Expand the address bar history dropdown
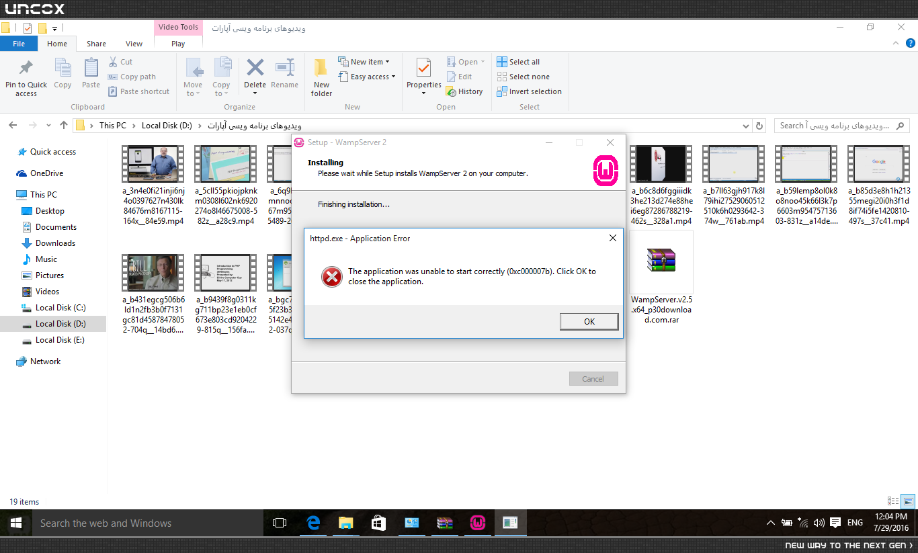This screenshot has width=918, height=553. coord(745,126)
